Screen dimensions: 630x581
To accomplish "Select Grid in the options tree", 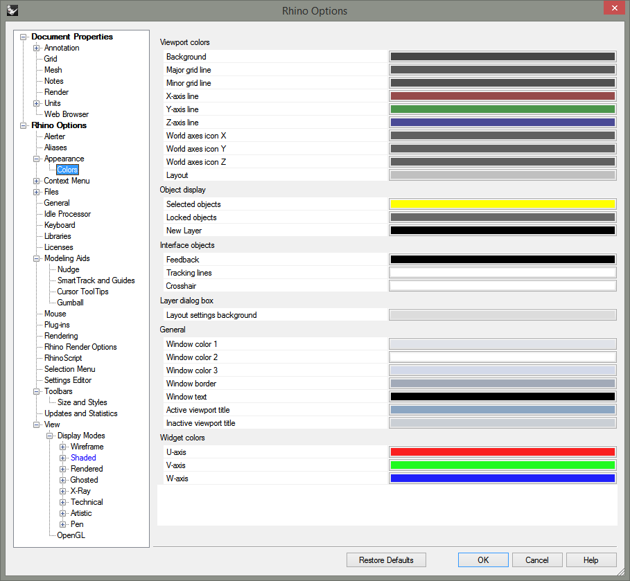I will point(51,59).
